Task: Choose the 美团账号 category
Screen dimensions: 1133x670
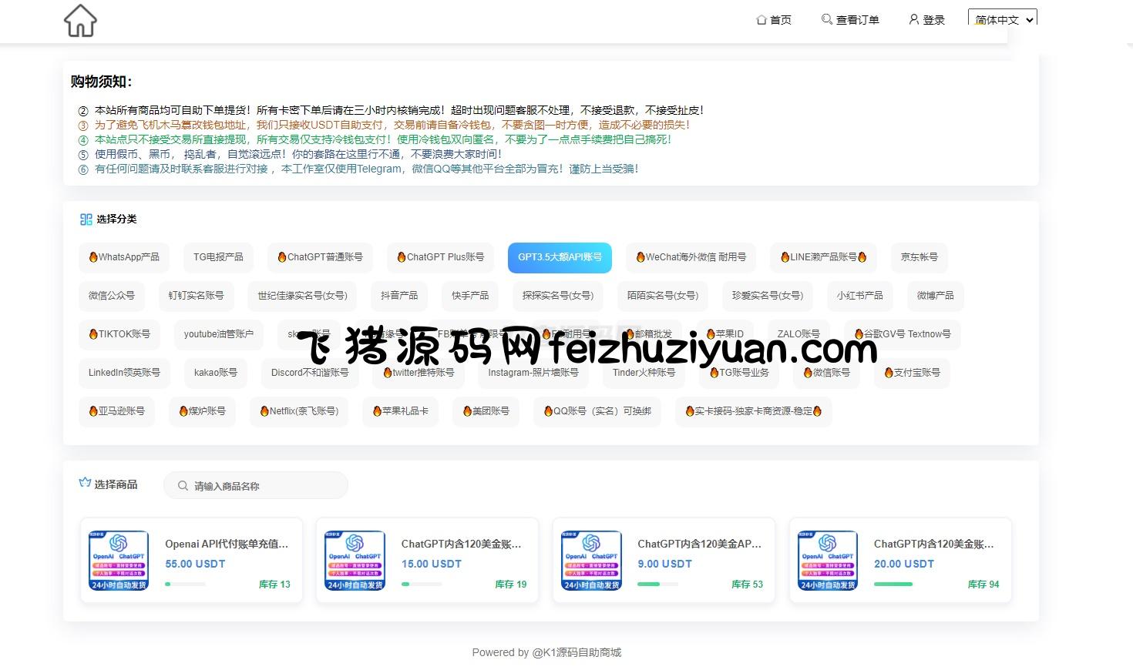Action: pos(486,411)
